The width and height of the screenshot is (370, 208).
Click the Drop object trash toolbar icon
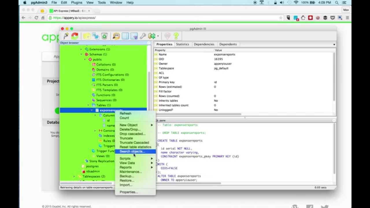point(104,36)
